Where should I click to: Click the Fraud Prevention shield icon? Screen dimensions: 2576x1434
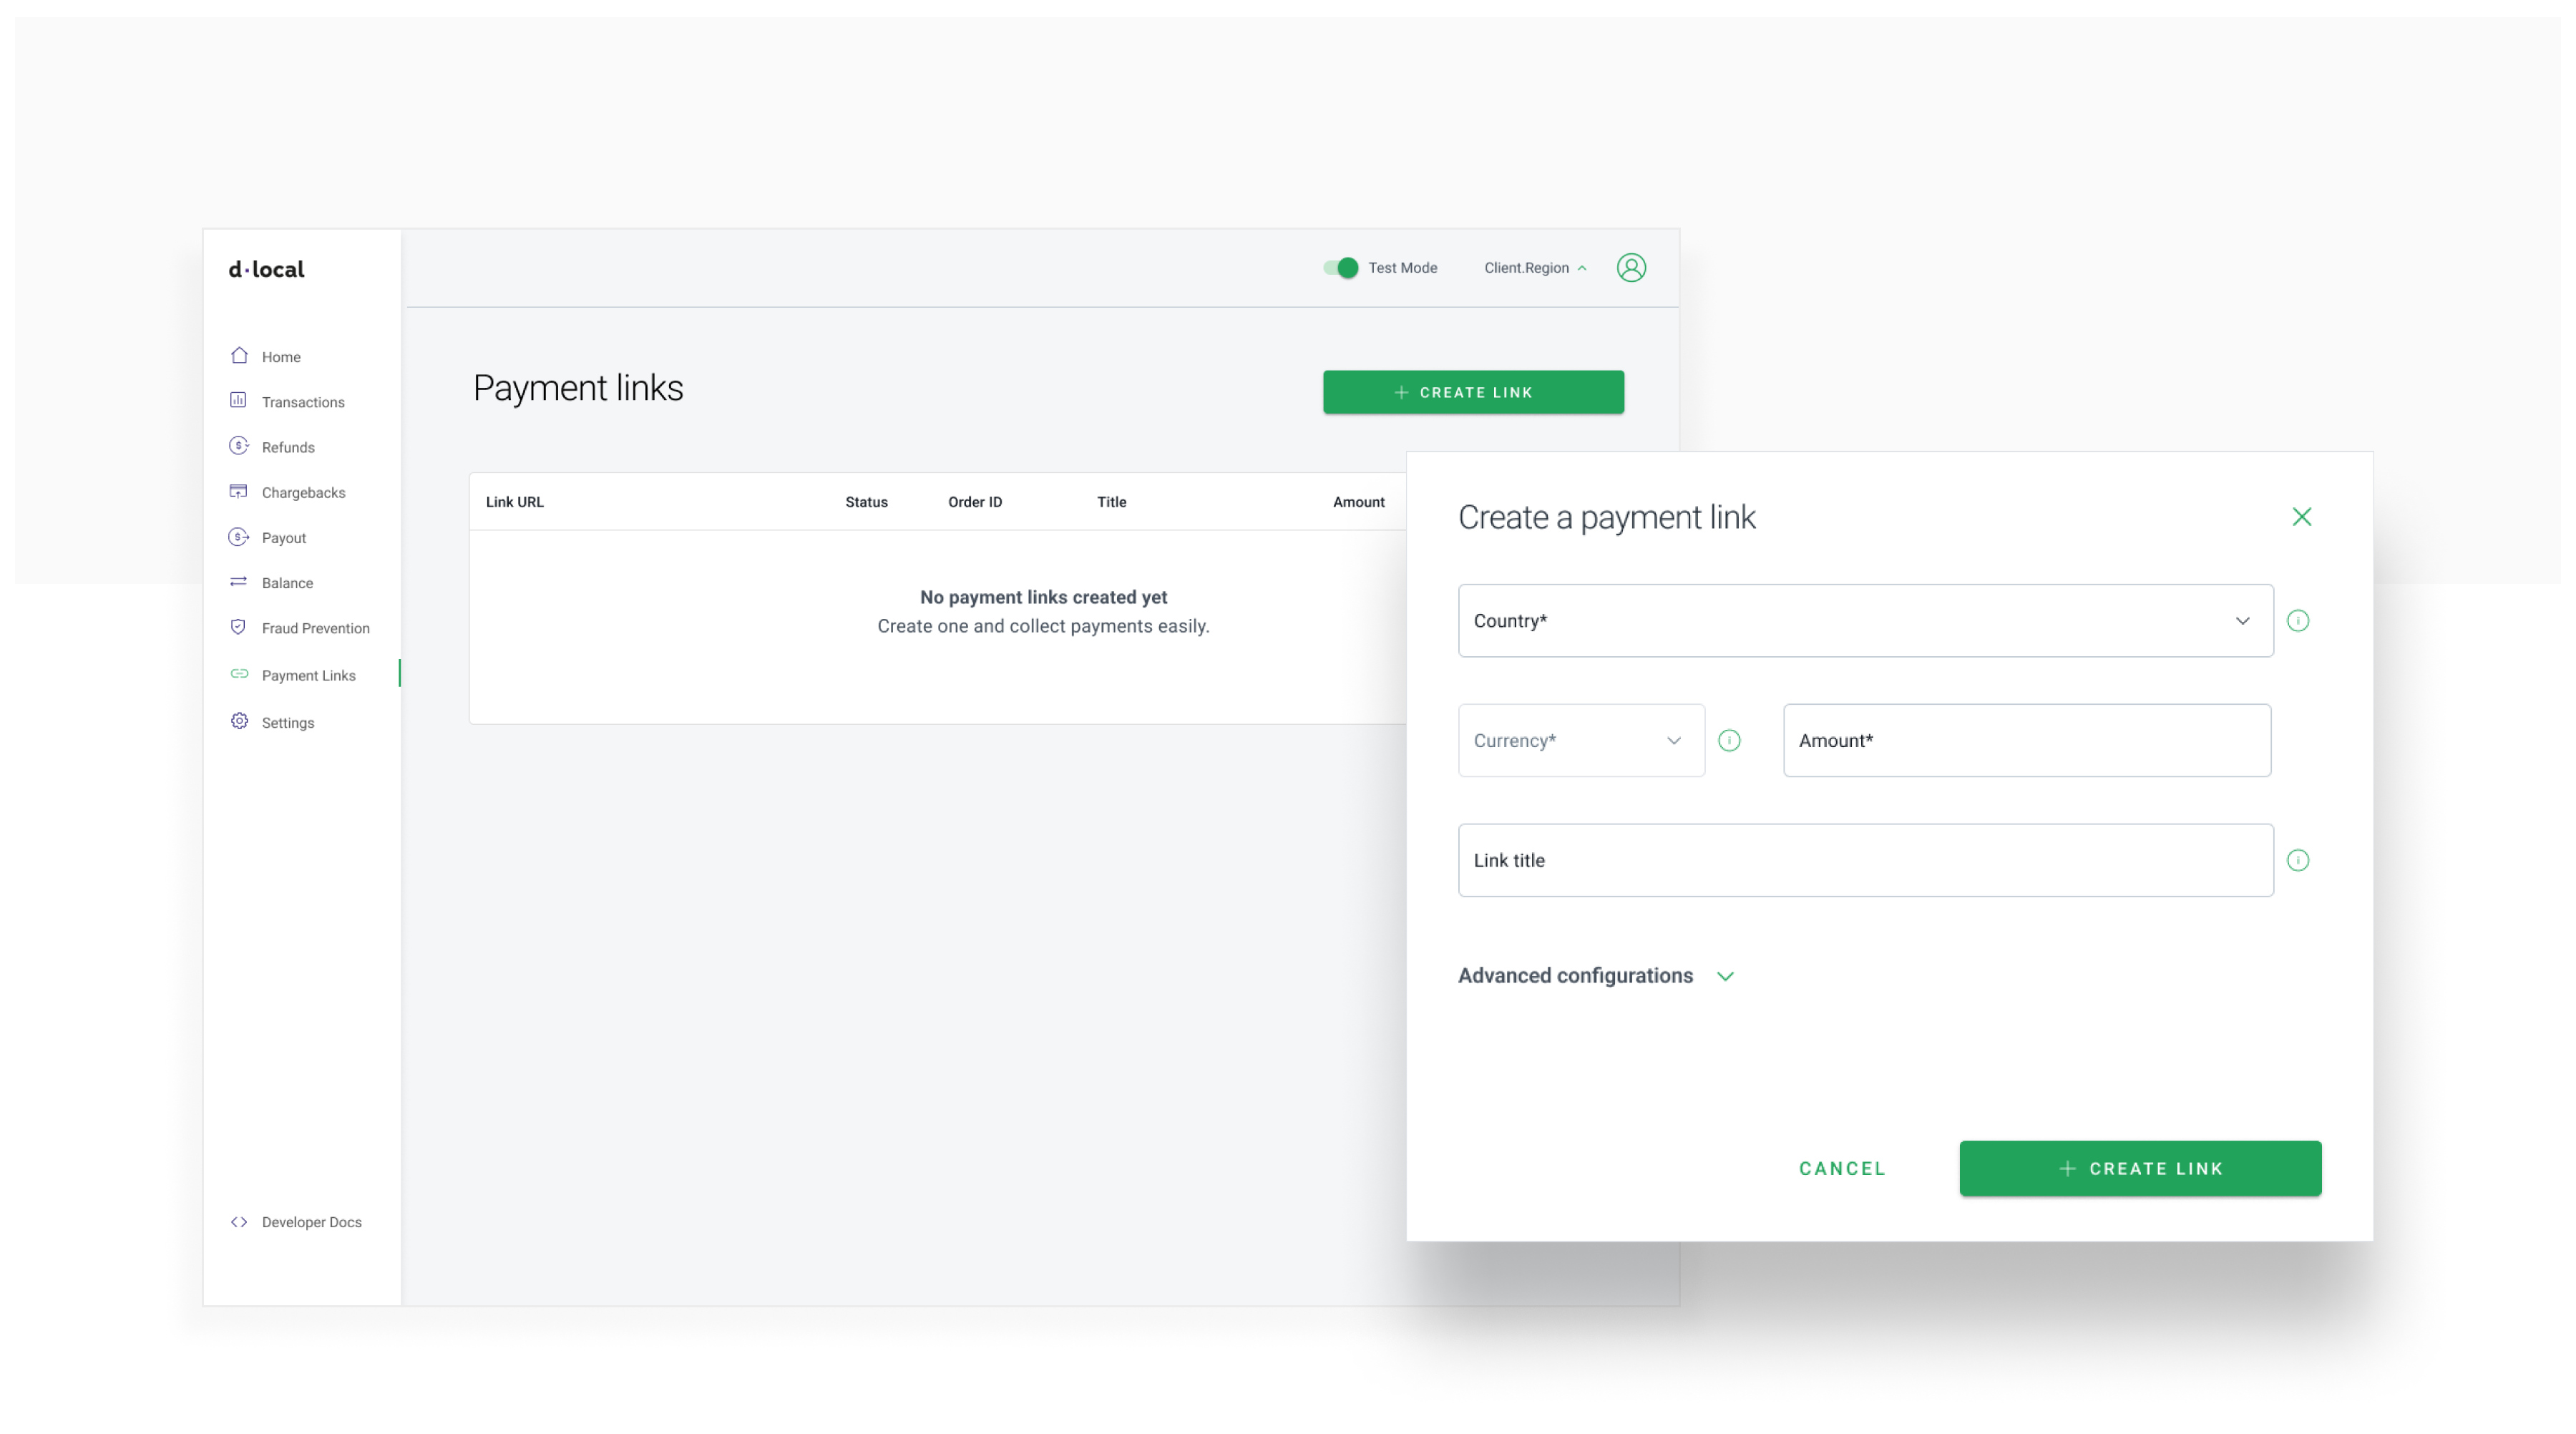[x=238, y=627]
